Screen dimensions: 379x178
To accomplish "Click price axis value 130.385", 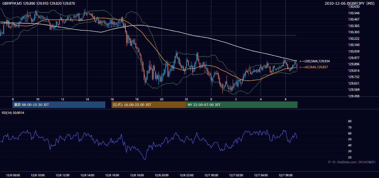I will click(353, 26).
